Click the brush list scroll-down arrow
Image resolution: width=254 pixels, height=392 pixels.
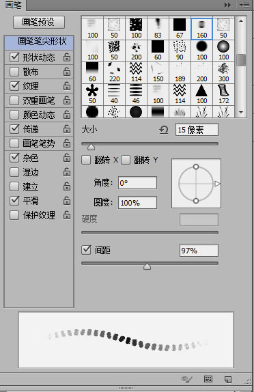point(241,112)
